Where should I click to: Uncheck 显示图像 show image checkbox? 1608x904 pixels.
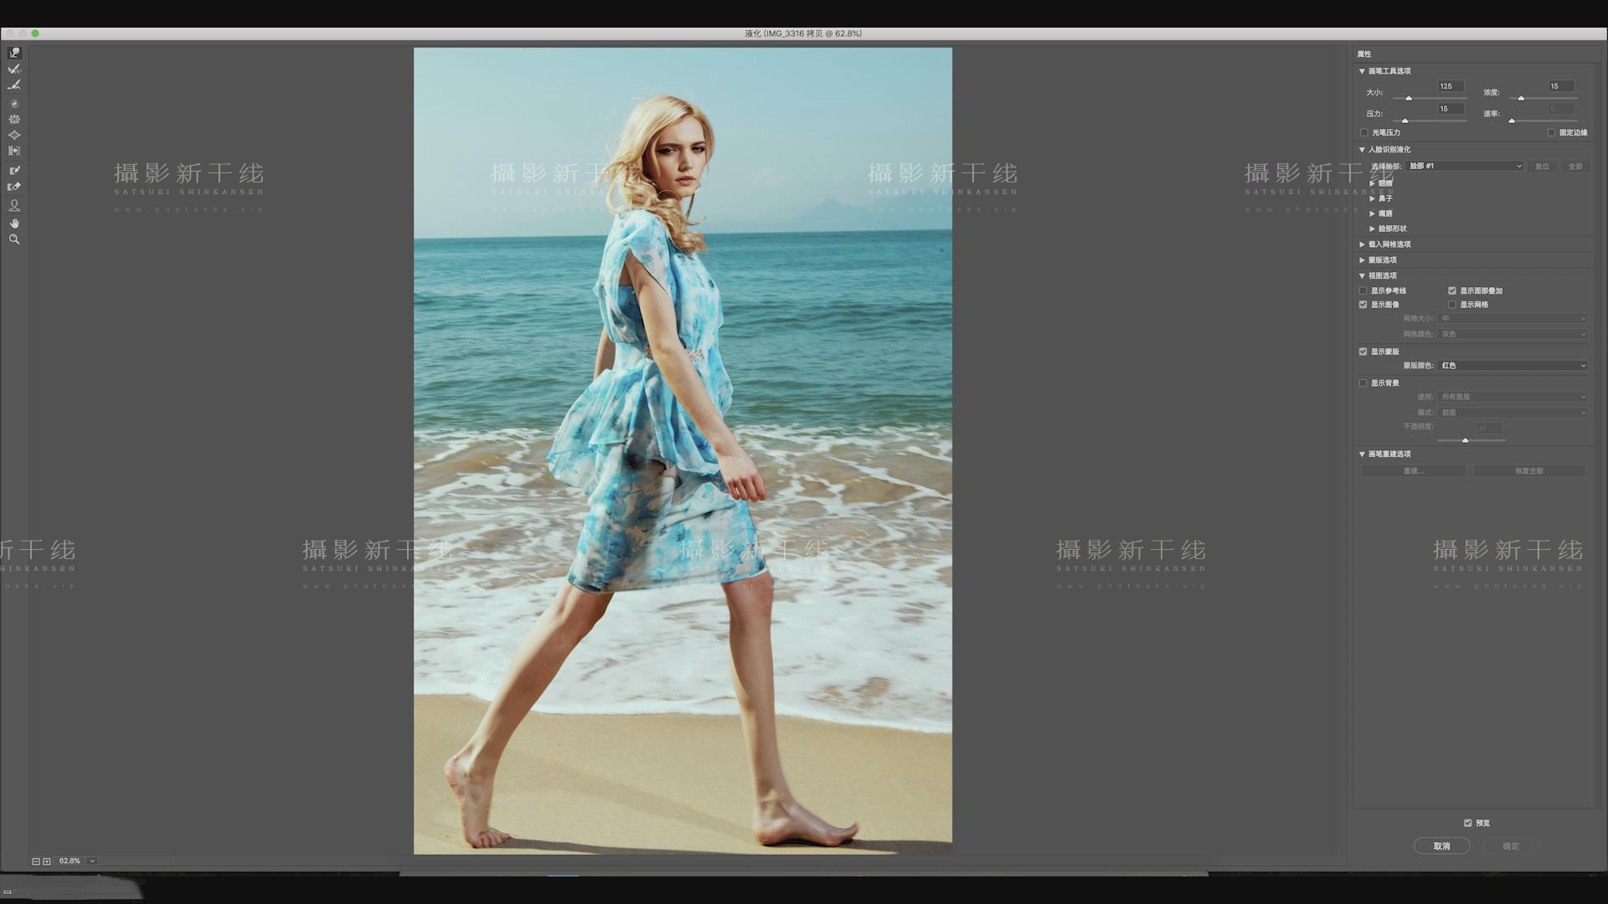click(1363, 305)
